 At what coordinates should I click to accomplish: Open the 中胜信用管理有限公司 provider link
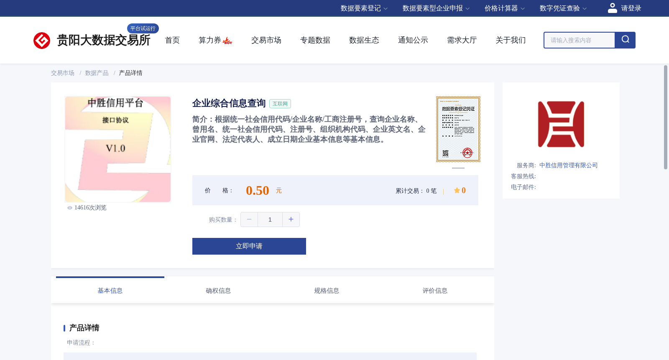(568, 166)
